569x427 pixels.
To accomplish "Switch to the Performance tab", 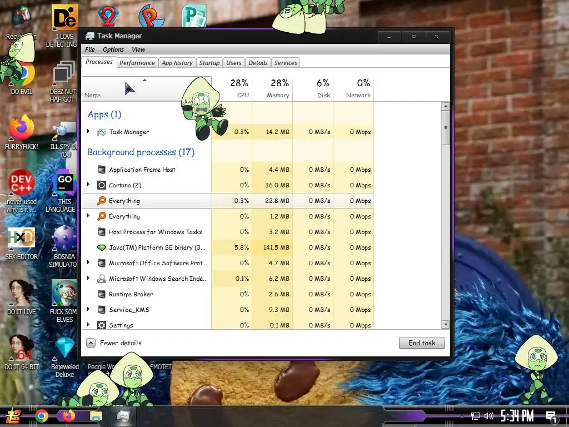I will (137, 63).
